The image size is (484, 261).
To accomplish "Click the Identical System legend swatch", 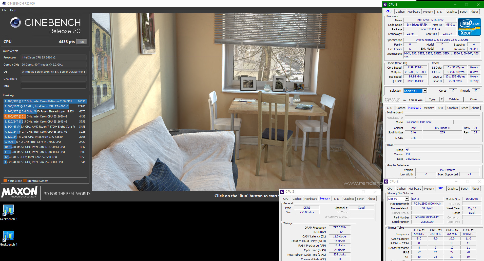I will coord(25,181).
